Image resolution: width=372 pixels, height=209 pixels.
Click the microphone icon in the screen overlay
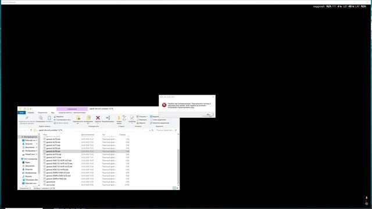(367, 198)
